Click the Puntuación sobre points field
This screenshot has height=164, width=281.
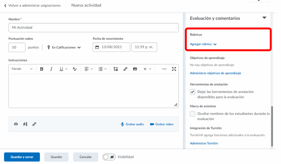click(17, 47)
